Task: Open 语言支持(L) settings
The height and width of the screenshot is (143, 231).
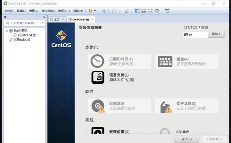Action: [119, 78]
